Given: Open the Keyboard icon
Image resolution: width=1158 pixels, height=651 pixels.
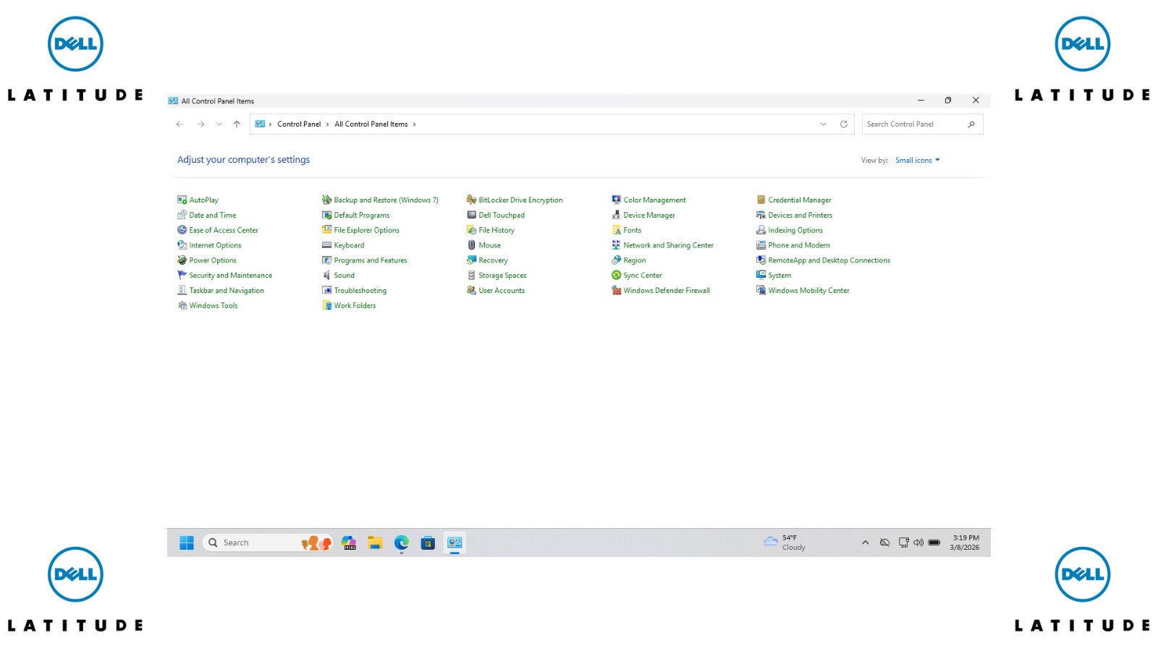Looking at the screenshot, I should pos(327,245).
